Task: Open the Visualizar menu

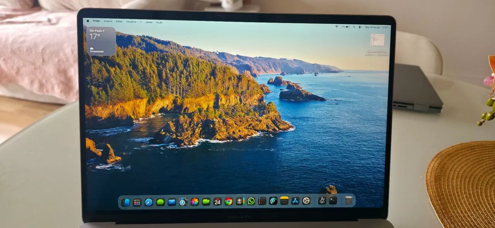Action: 131,22
